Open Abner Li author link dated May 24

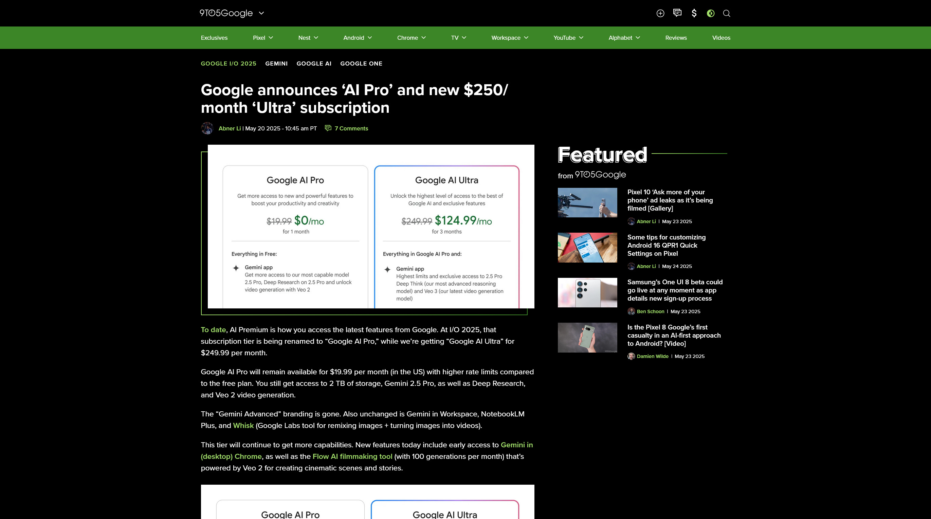[x=646, y=266]
